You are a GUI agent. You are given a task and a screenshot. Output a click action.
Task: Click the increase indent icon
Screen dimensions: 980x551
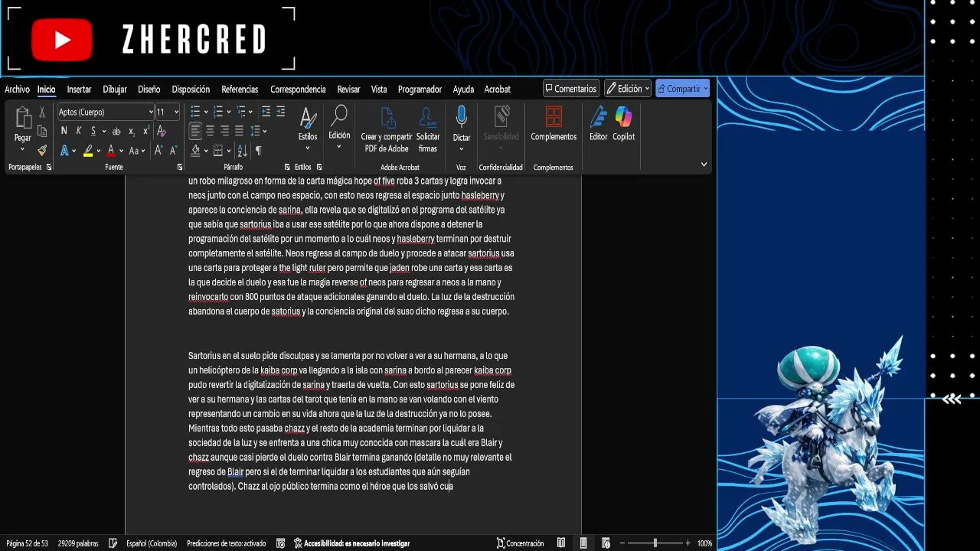[280, 112]
